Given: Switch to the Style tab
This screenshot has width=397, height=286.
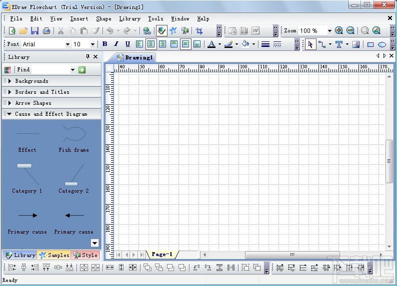Looking at the screenshot, I should [x=85, y=255].
